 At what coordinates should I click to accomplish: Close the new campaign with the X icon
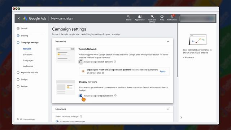click(x=18, y=18)
